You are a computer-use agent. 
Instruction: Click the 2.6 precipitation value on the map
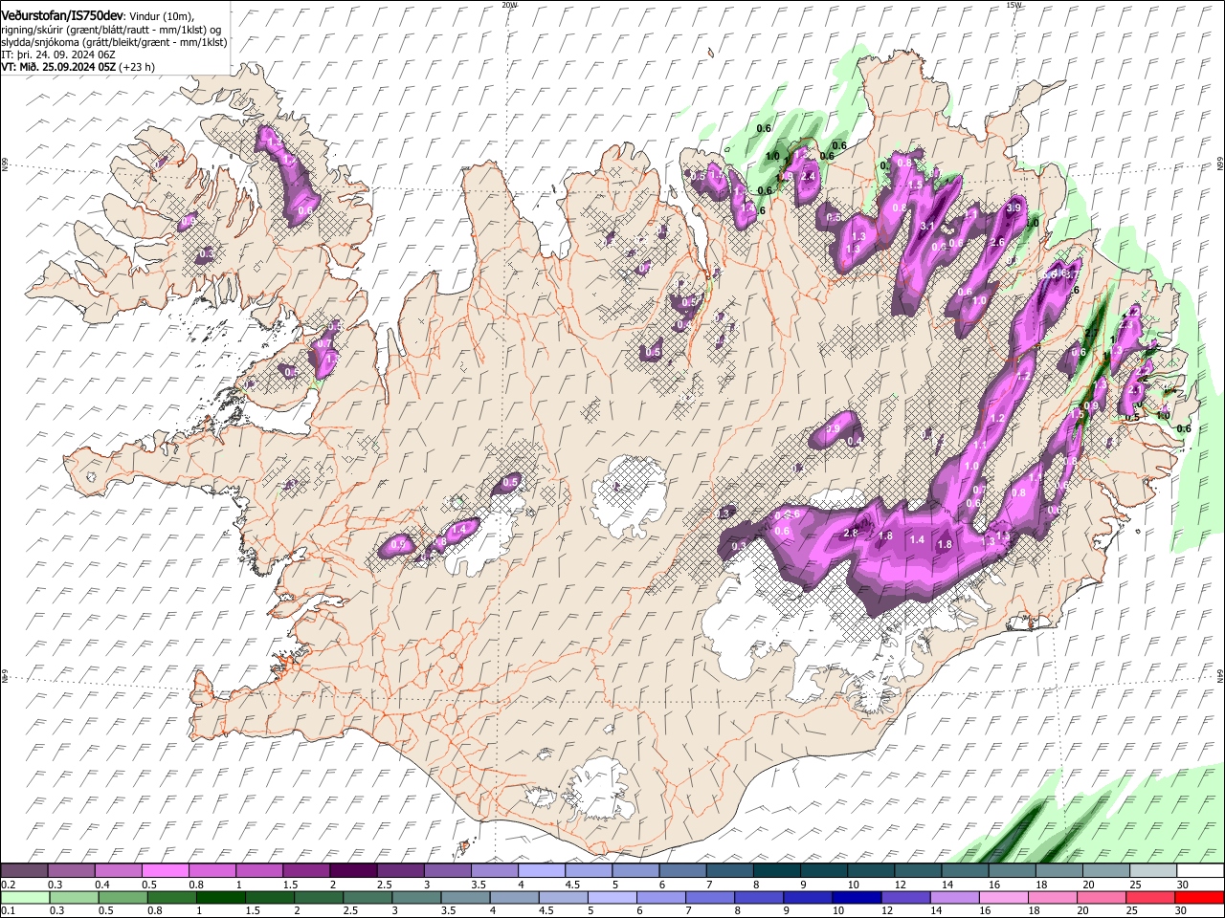996,242
